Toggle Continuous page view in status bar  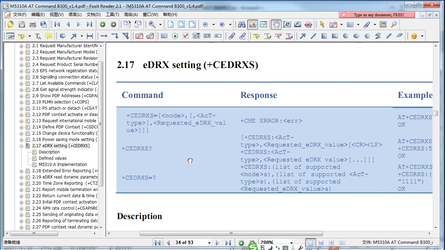click(321, 243)
